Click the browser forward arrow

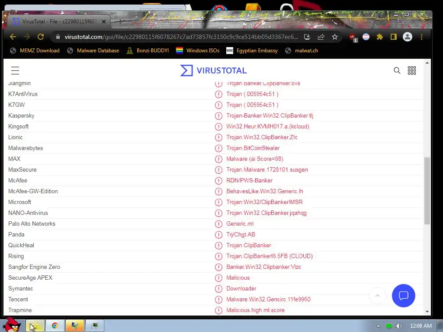pos(27,37)
